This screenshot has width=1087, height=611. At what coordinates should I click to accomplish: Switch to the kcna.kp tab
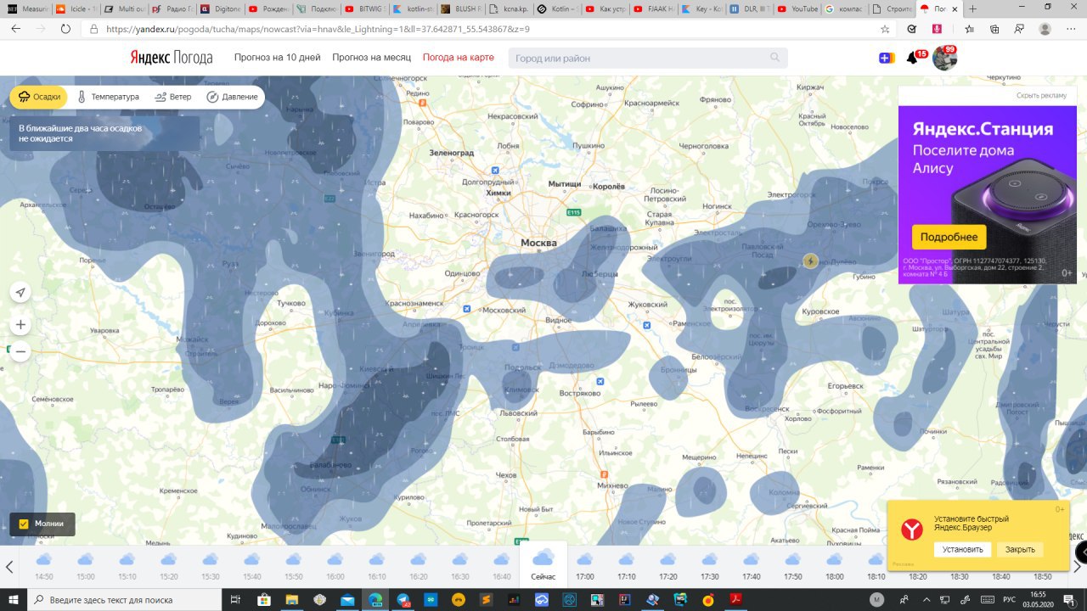510,8
